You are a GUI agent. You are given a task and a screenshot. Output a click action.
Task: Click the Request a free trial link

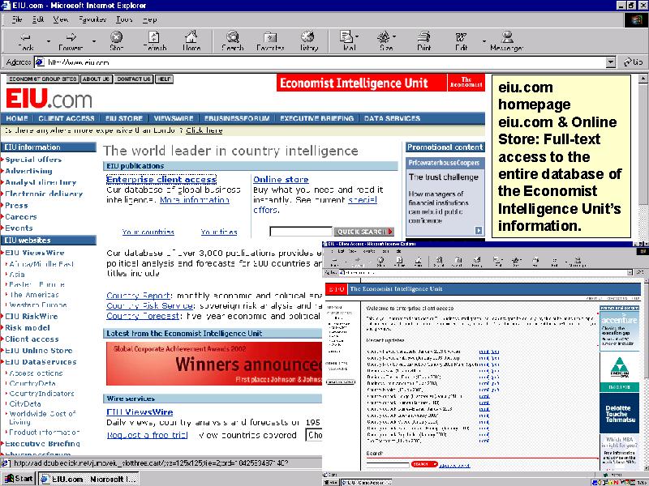click(x=148, y=435)
